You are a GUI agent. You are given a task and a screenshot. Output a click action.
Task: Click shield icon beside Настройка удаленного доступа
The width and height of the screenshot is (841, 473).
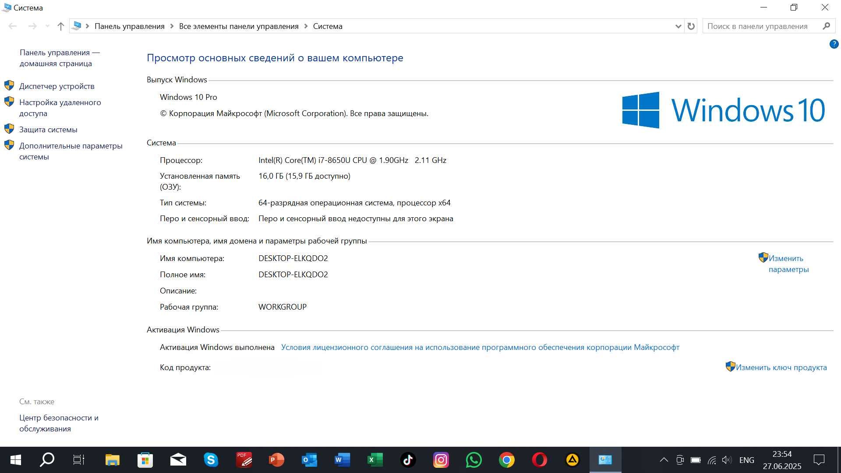click(9, 102)
